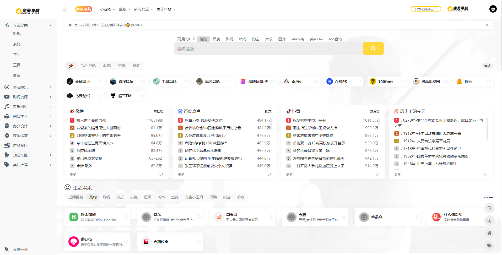Toggle the floating 闲 mode button
Viewport: 502px width, 255px height.
[x=489, y=221]
